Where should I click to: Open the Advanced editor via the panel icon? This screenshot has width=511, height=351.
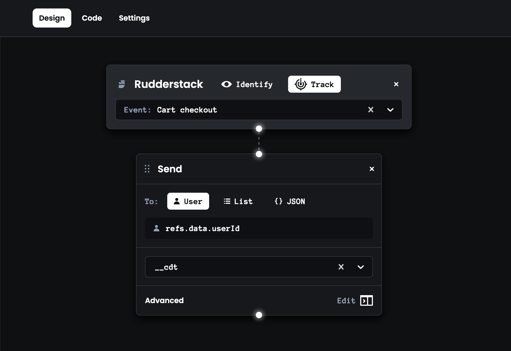pyautogui.click(x=367, y=300)
